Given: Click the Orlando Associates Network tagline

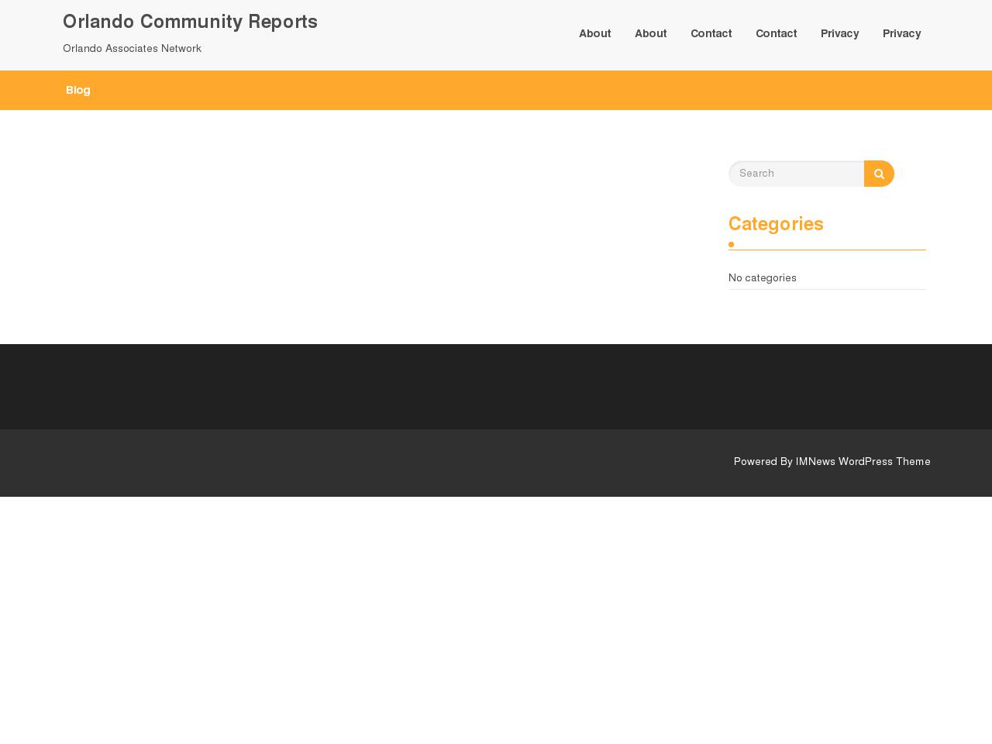Looking at the screenshot, I should point(132,48).
